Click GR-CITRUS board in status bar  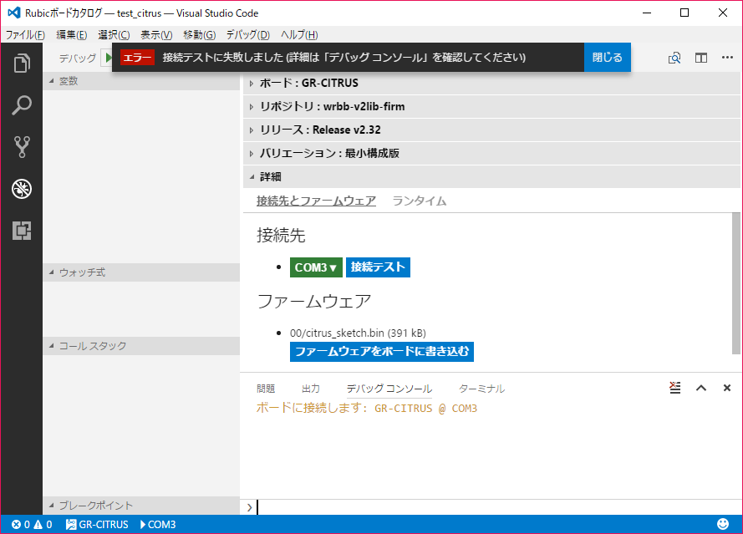[97, 525]
